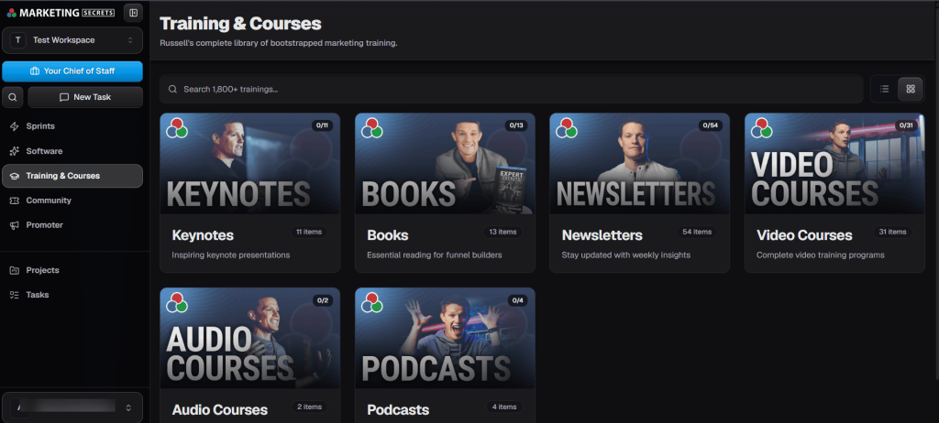The width and height of the screenshot is (939, 423).
Task: Select Training & Courses in the sidebar
Action: 72,176
